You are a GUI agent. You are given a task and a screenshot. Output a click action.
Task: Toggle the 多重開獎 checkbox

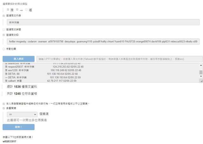click(3, 108)
